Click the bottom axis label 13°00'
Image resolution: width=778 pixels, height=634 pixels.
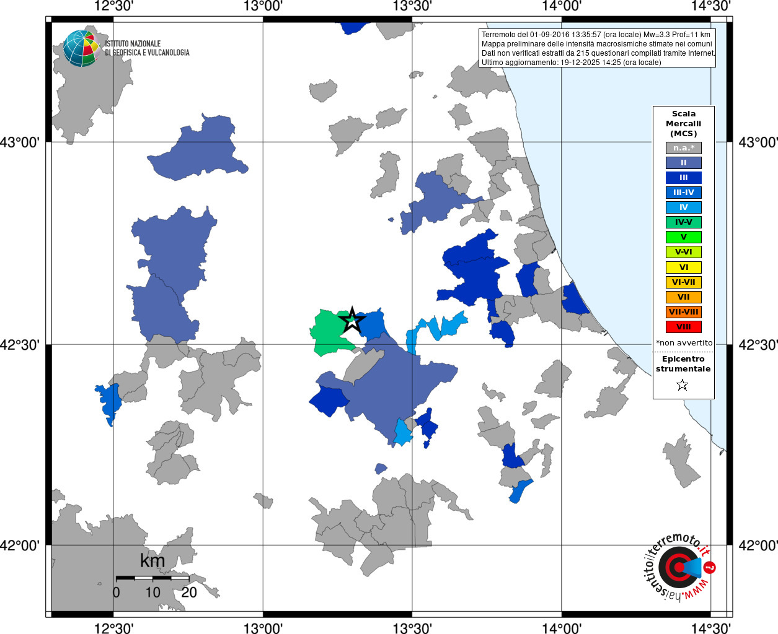click(263, 628)
